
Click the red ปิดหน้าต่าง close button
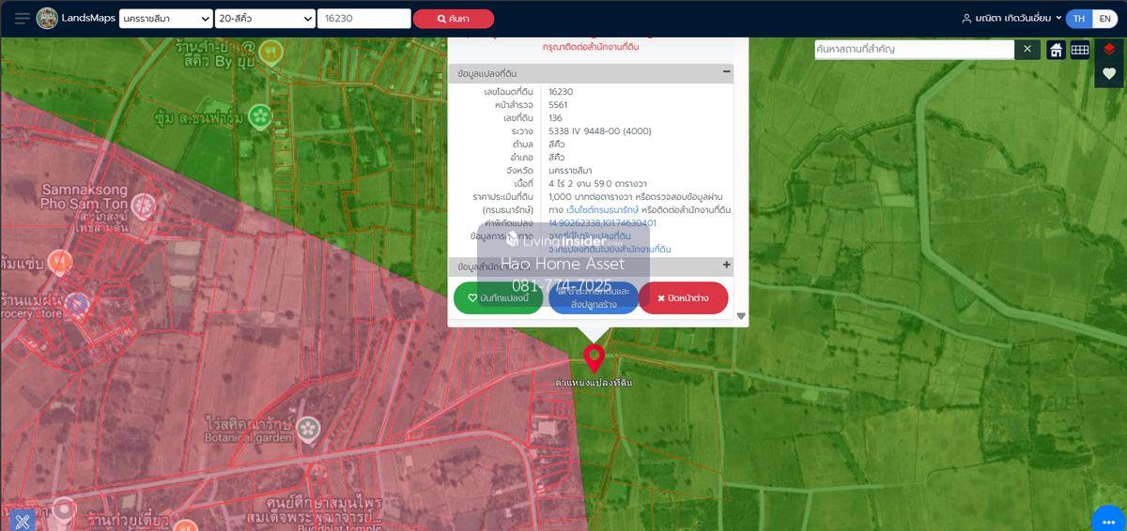coord(683,297)
